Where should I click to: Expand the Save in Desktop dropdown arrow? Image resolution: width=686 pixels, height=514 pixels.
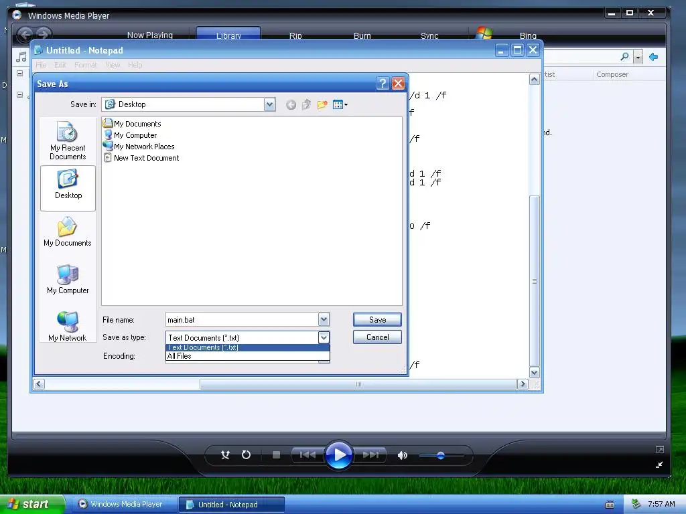click(x=269, y=104)
